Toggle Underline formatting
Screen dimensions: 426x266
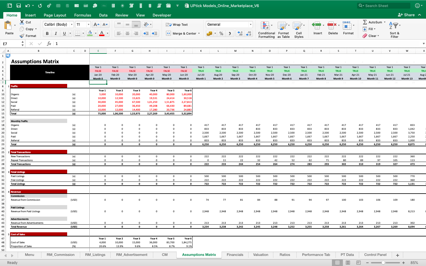coord(64,33)
